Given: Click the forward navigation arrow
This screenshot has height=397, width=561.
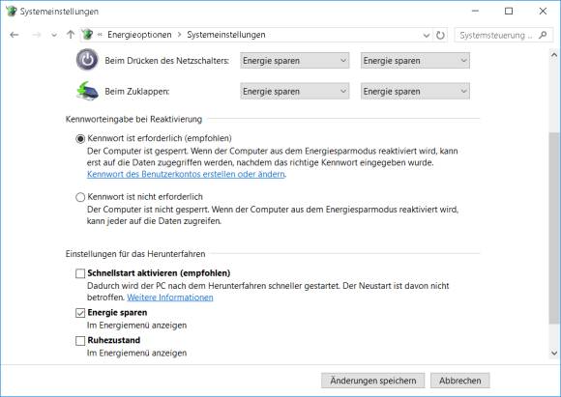Looking at the screenshot, I should click(x=36, y=35).
